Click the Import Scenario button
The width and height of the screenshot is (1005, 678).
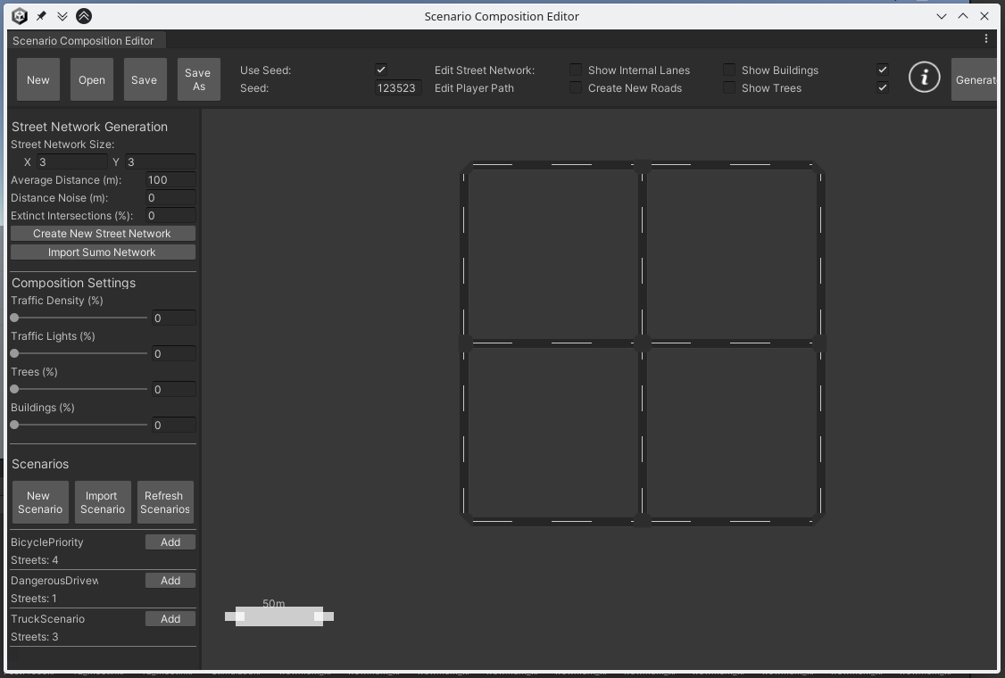103,502
